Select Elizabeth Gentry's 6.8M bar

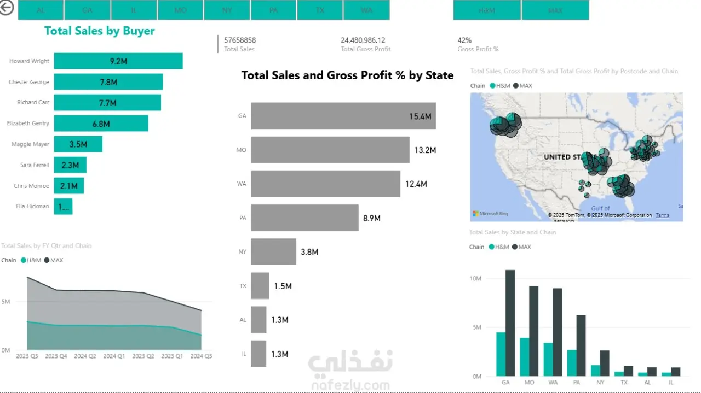tap(101, 124)
